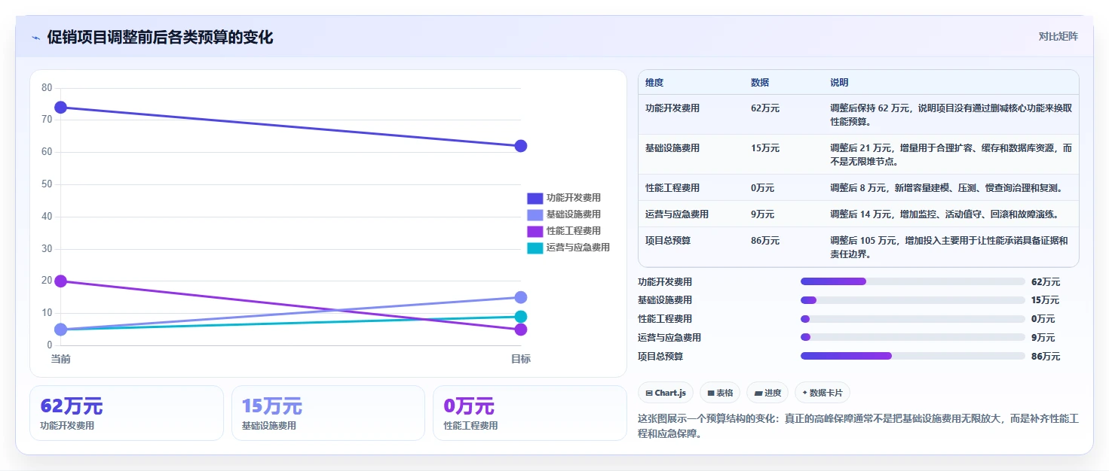Click the 40 y-axis tick label
Image resolution: width=1109 pixels, height=471 pixels.
click(x=47, y=217)
